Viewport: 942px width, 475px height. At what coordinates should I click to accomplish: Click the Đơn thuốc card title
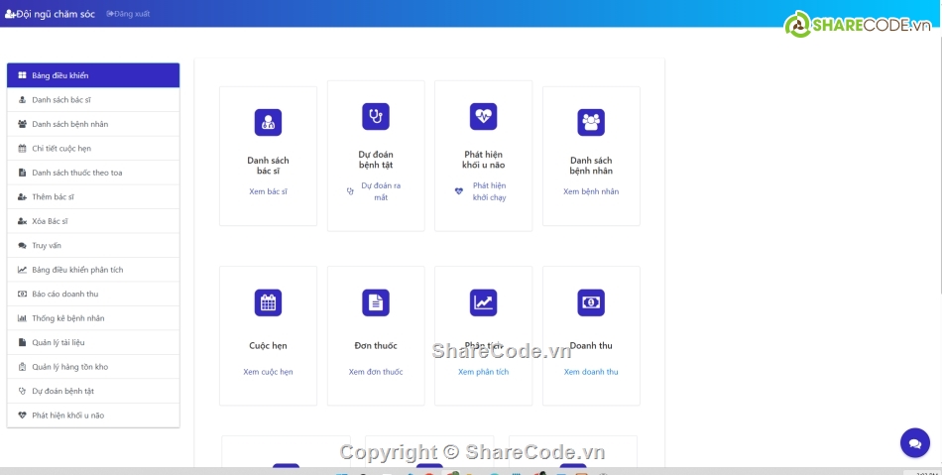(x=376, y=345)
